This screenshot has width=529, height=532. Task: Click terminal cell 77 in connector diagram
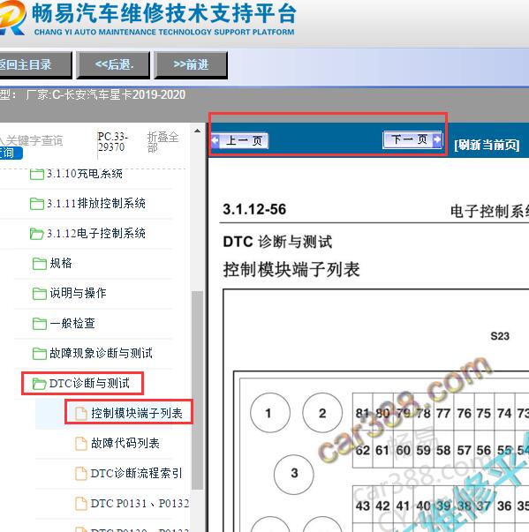coord(443,413)
